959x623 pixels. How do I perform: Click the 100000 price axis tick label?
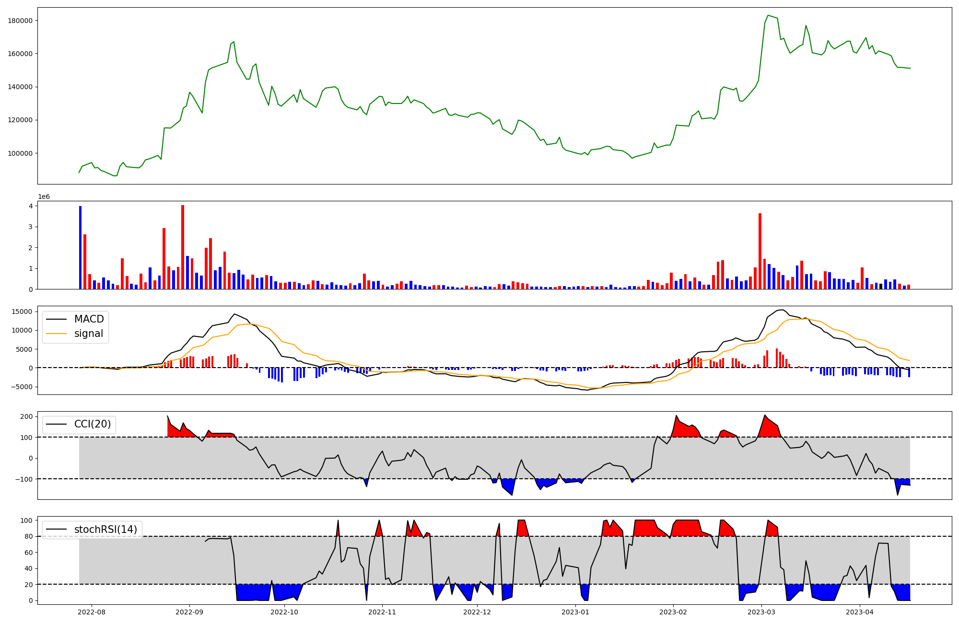point(20,153)
